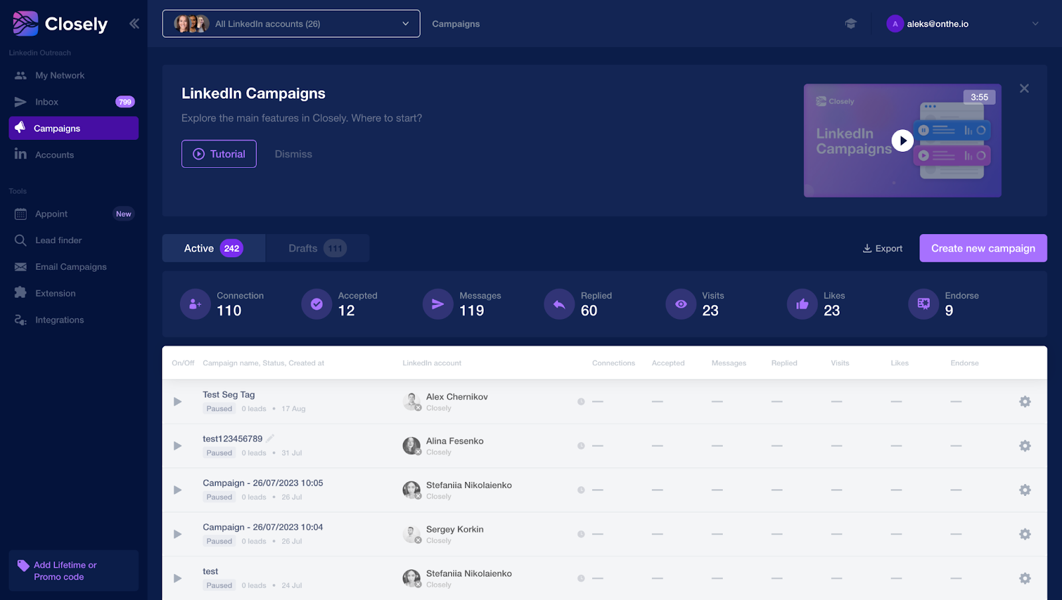
Task: Click Alex Chernikov's avatar
Action: (412, 402)
